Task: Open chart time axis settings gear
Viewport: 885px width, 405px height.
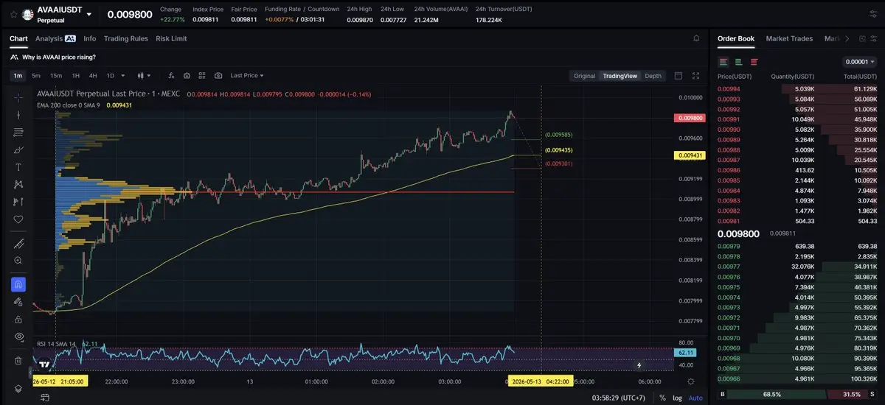Action: [690, 381]
